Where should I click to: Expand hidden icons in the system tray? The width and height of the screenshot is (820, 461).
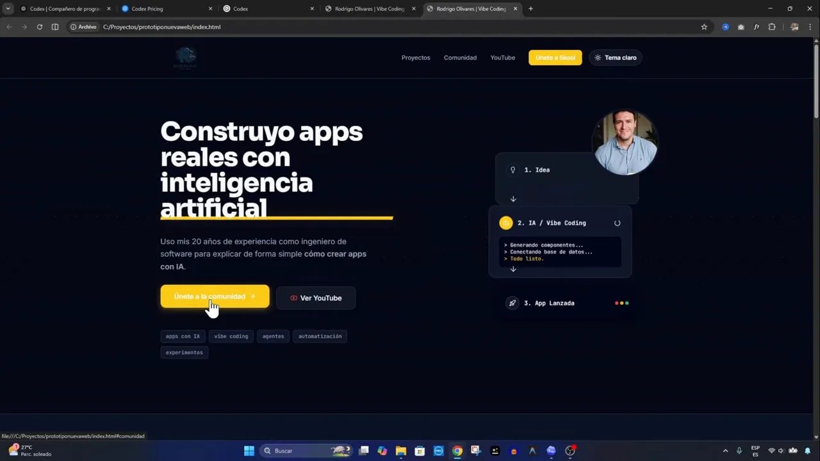coord(725,451)
